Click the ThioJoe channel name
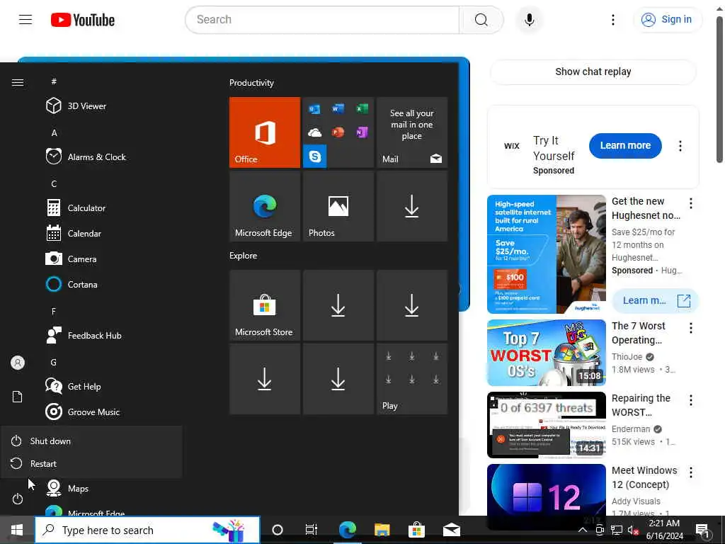Screen dimensions: 725x544 pyautogui.click(x=627, y=357)
